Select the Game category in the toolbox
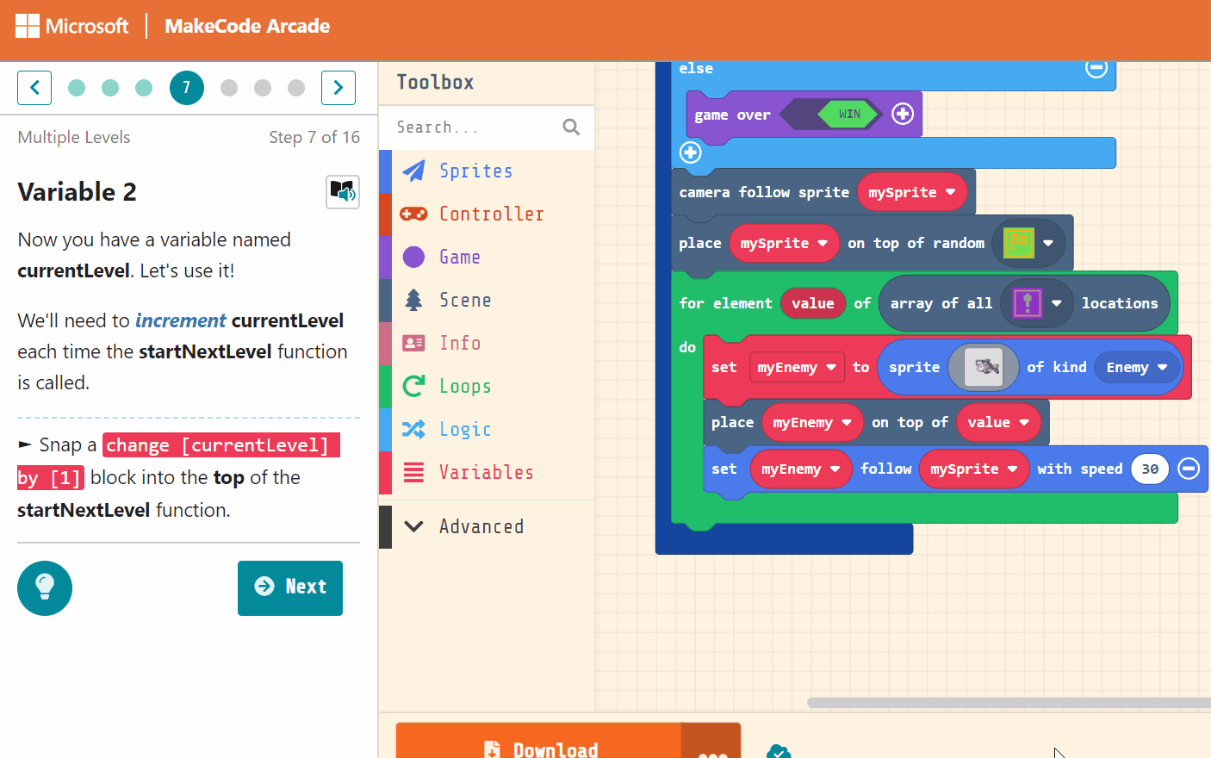 pos(461,257)
